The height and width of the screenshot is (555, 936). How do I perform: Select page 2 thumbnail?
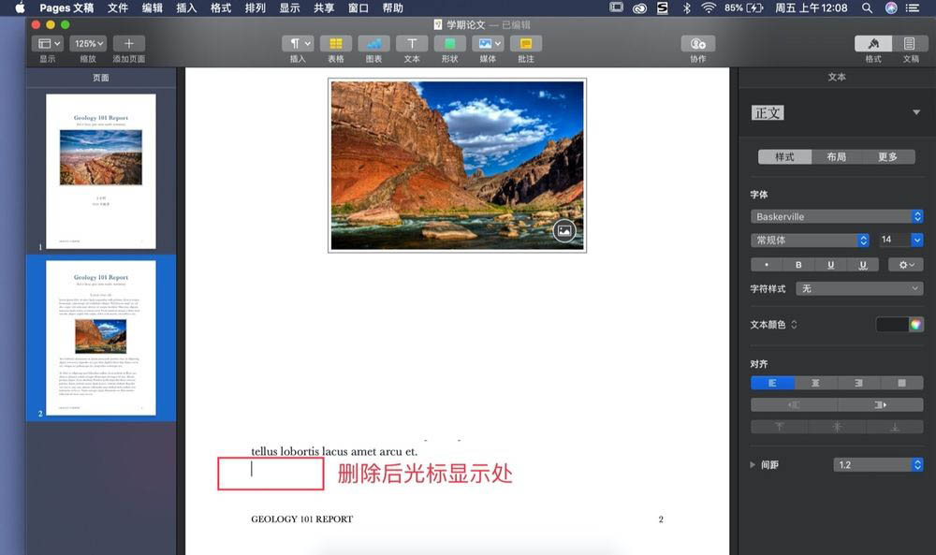tap(101, 338)
